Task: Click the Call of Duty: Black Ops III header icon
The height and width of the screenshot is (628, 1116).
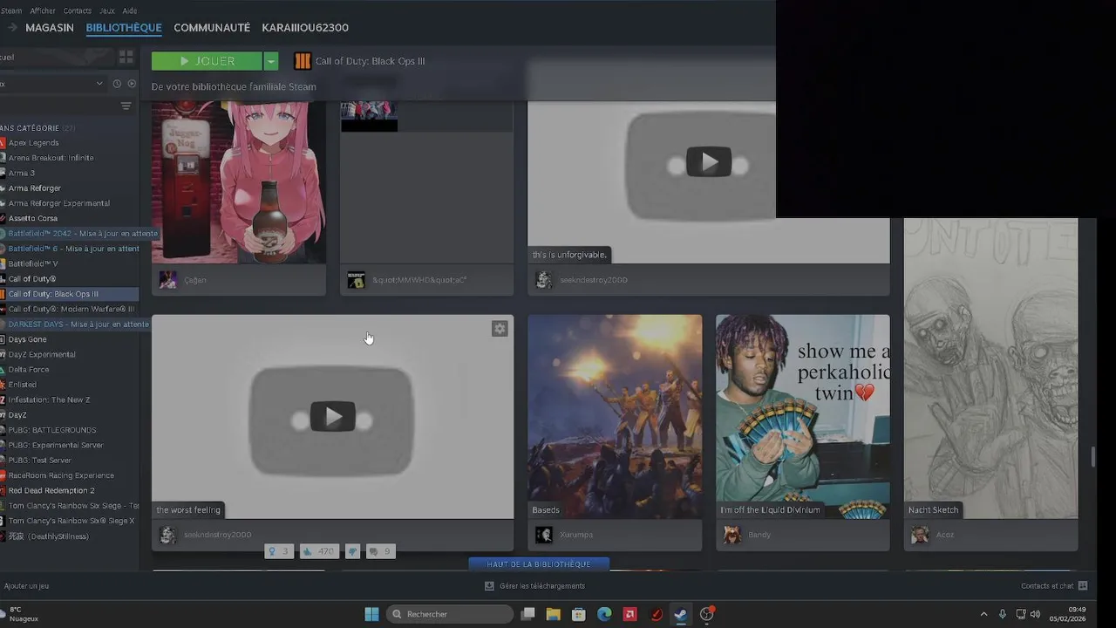Action: pyautogui.click(x=303, y=61)
